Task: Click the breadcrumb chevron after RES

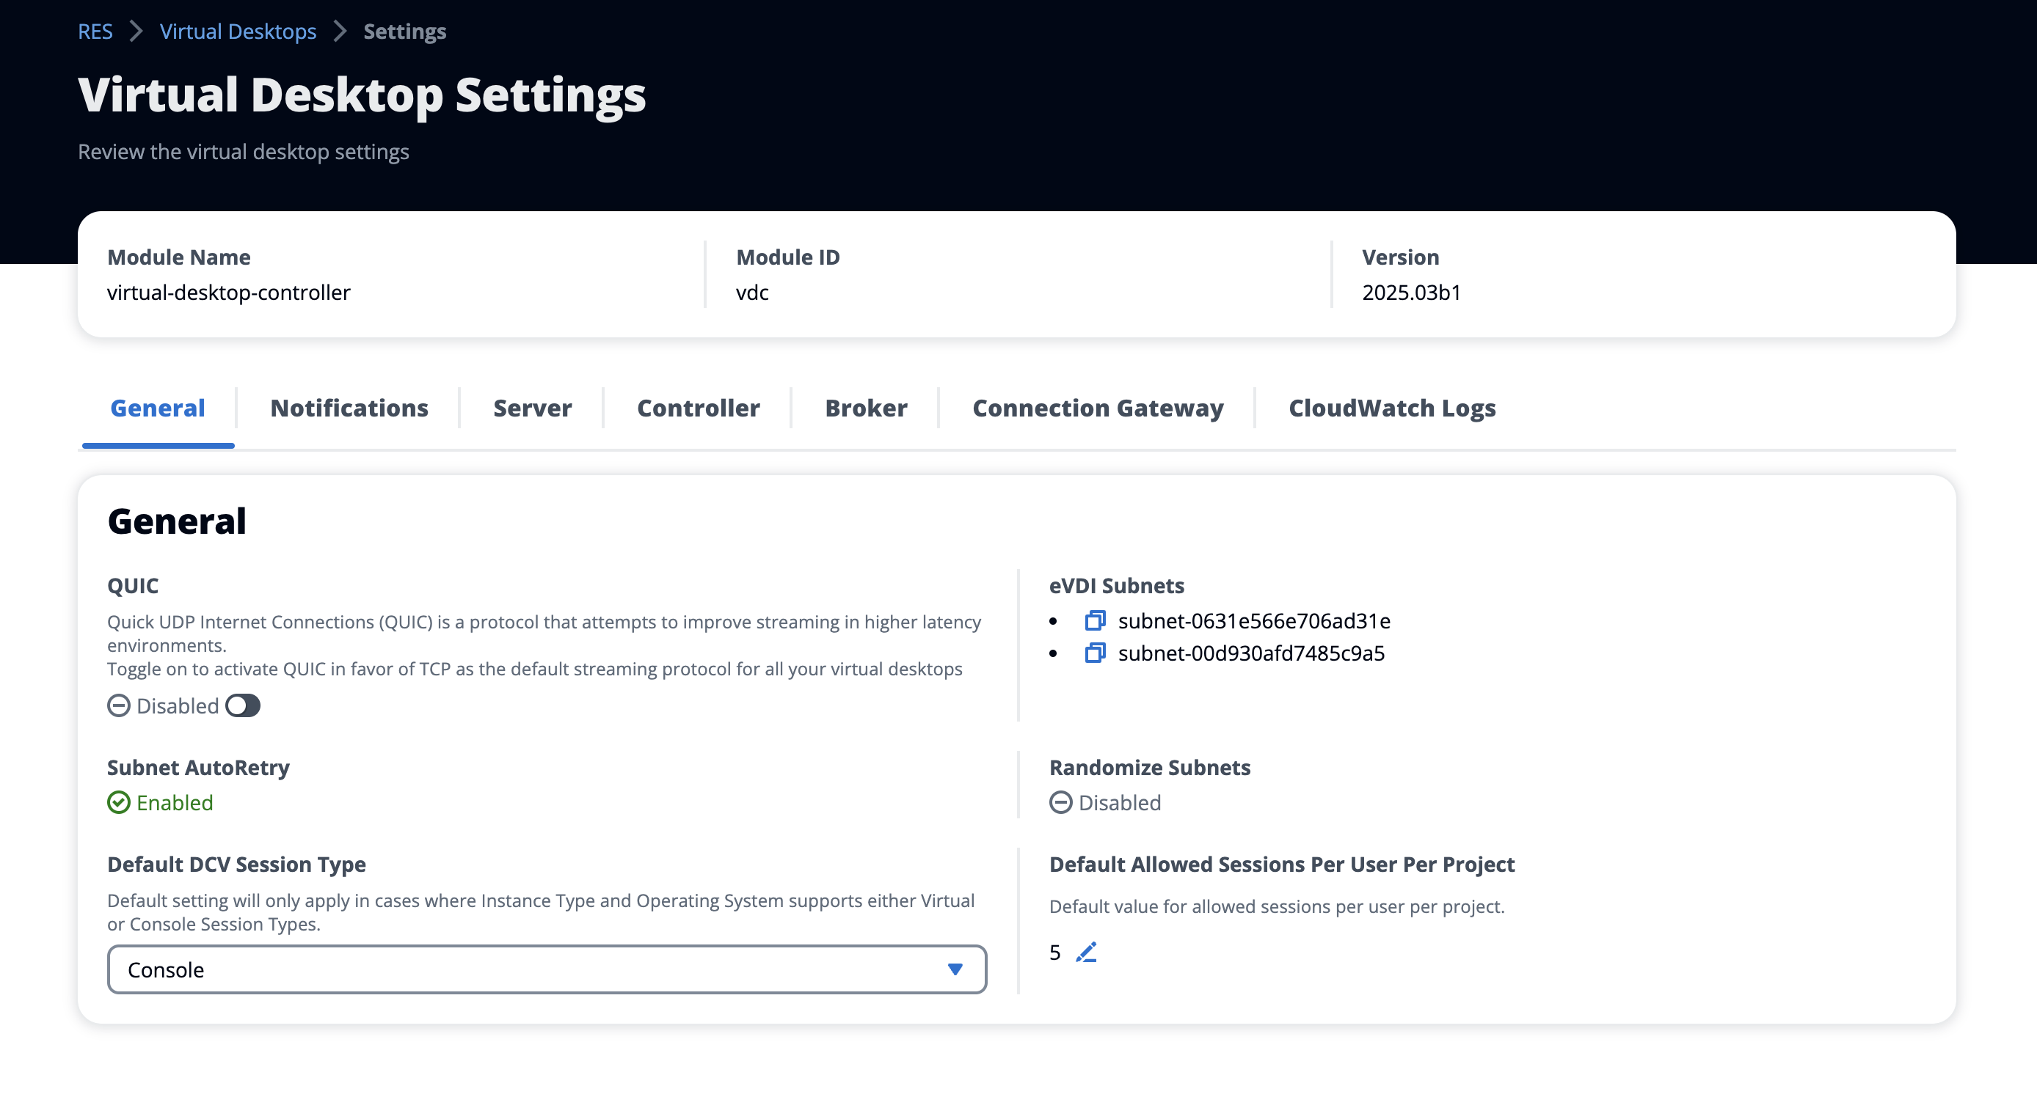Action: [x=136, y=32]
